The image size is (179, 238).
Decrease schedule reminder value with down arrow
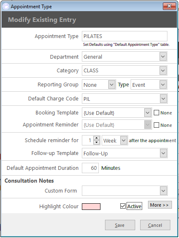[96, 142]
